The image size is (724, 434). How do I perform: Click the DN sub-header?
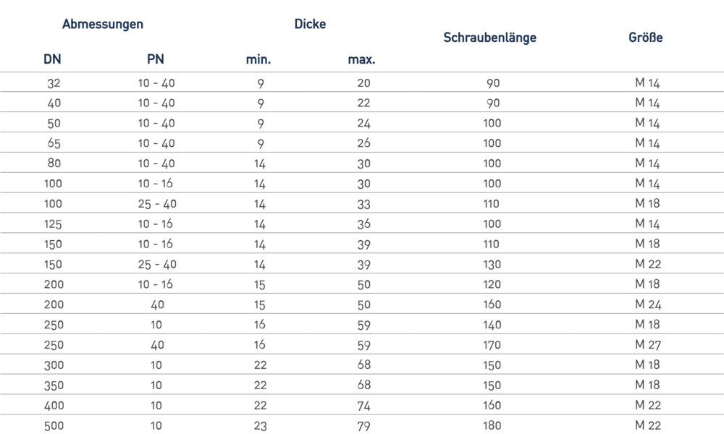(x=53, y=59)
